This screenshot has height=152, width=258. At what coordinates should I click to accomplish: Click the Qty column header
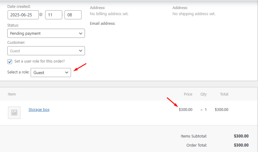point(203,94)
